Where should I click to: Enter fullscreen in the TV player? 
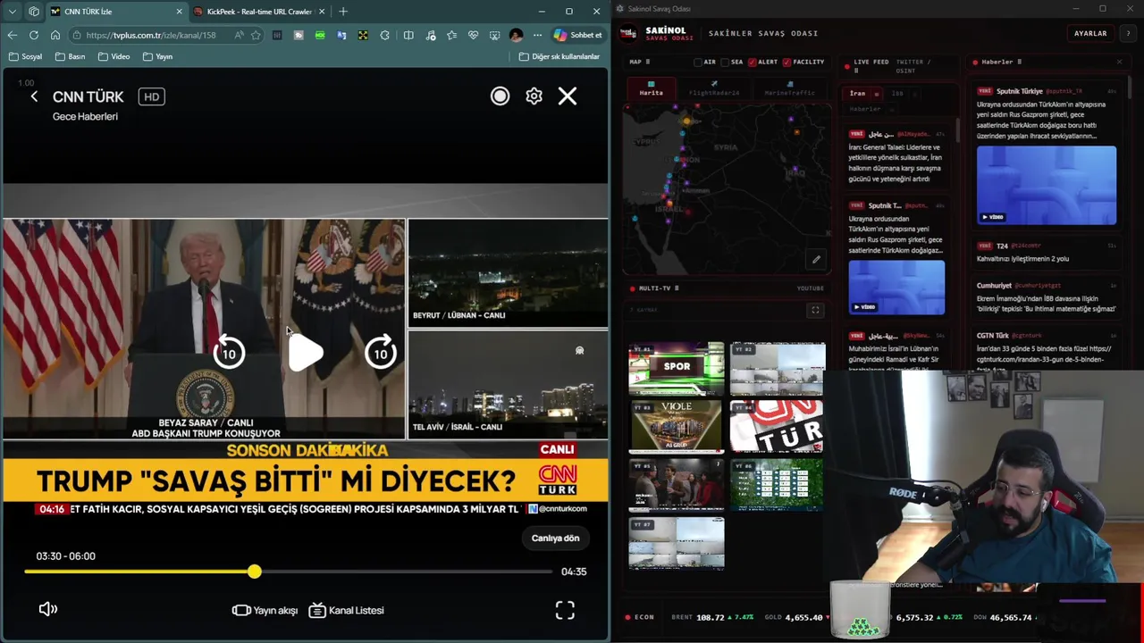[x=565, y=610]
